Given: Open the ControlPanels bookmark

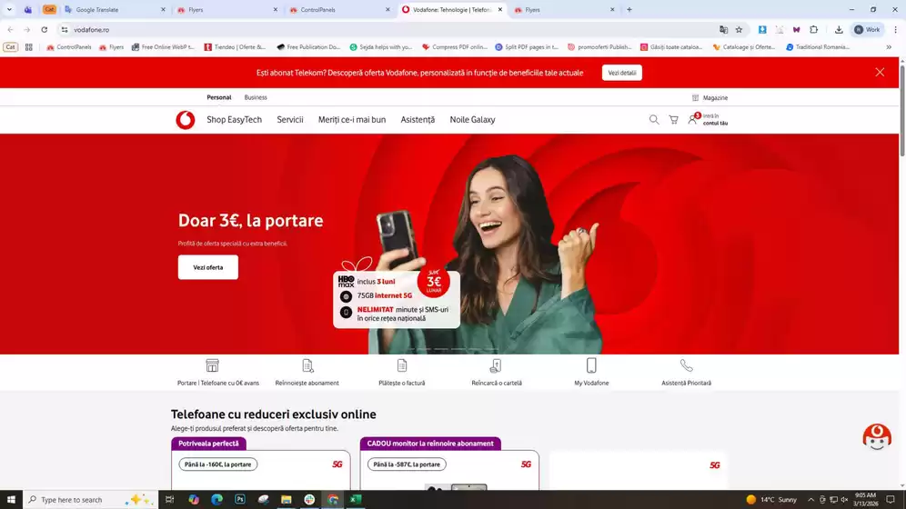Looking at the screenshot, I should click(x=69, y=47).
